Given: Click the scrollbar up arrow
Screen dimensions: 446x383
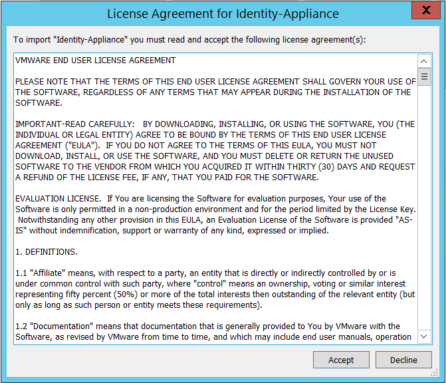Looking at the screenshot, I should pyautogui.click(x=424, y=61).
